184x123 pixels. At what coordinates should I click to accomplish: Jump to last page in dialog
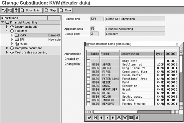(113, 118)
